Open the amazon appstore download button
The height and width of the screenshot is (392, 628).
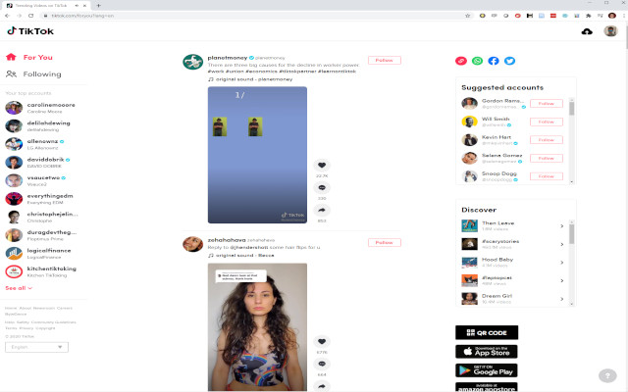coord(487,387)
